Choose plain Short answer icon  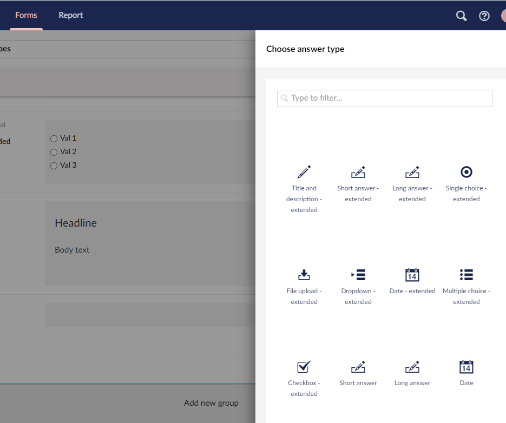click(358, 367)
